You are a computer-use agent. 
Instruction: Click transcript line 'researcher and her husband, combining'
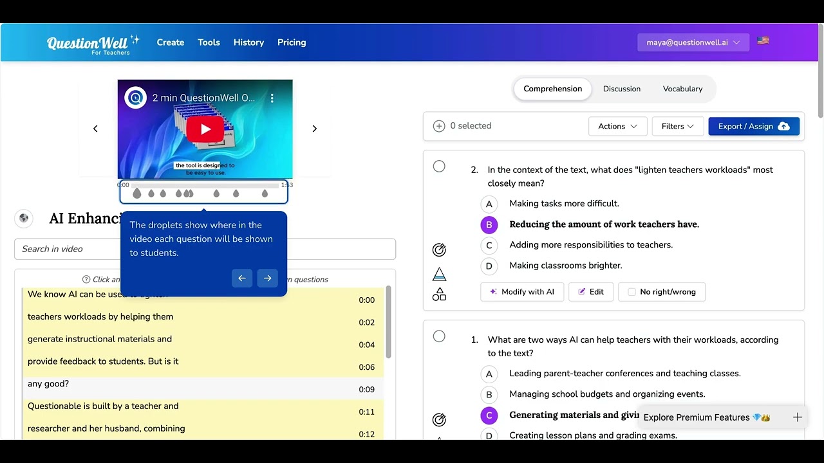[x=106, y=429]
